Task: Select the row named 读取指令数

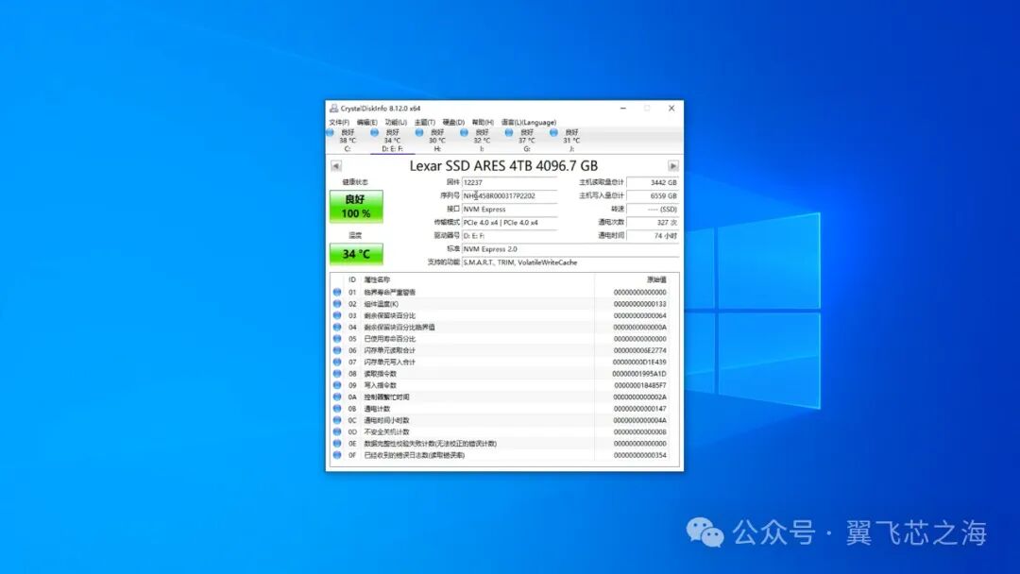Action: tap(504, 374)
